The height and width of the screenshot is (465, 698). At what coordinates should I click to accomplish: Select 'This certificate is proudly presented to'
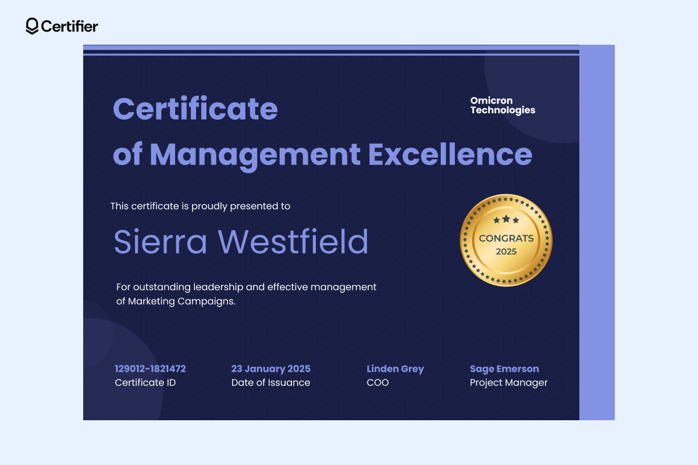pyautogui.click(x=200, y=206)
